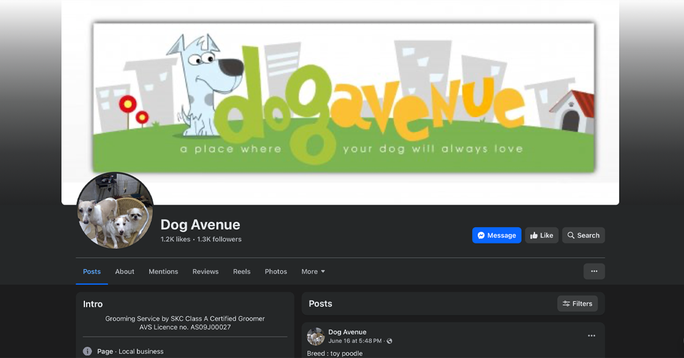The image size is (684, 358).
Task: Open Search on the Dog Avenue page
Action: pyautogui.click(x=584, y=235)
